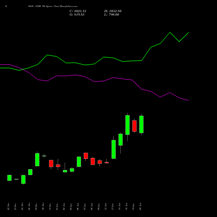Click the PE Options Chart title text
Image resolution: width=217 pixels, height=217 pixels.
click(x=53, y=7)
